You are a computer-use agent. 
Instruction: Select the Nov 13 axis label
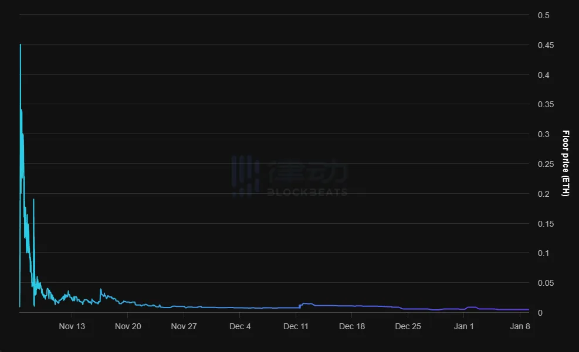(x=72, y=326)
